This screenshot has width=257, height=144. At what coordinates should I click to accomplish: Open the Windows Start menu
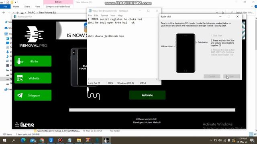click(x=4, y=140)
